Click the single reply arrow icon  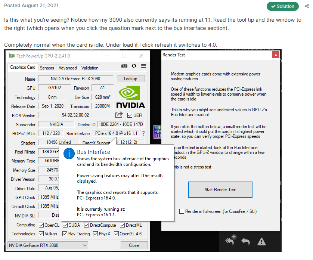(245, 242)
